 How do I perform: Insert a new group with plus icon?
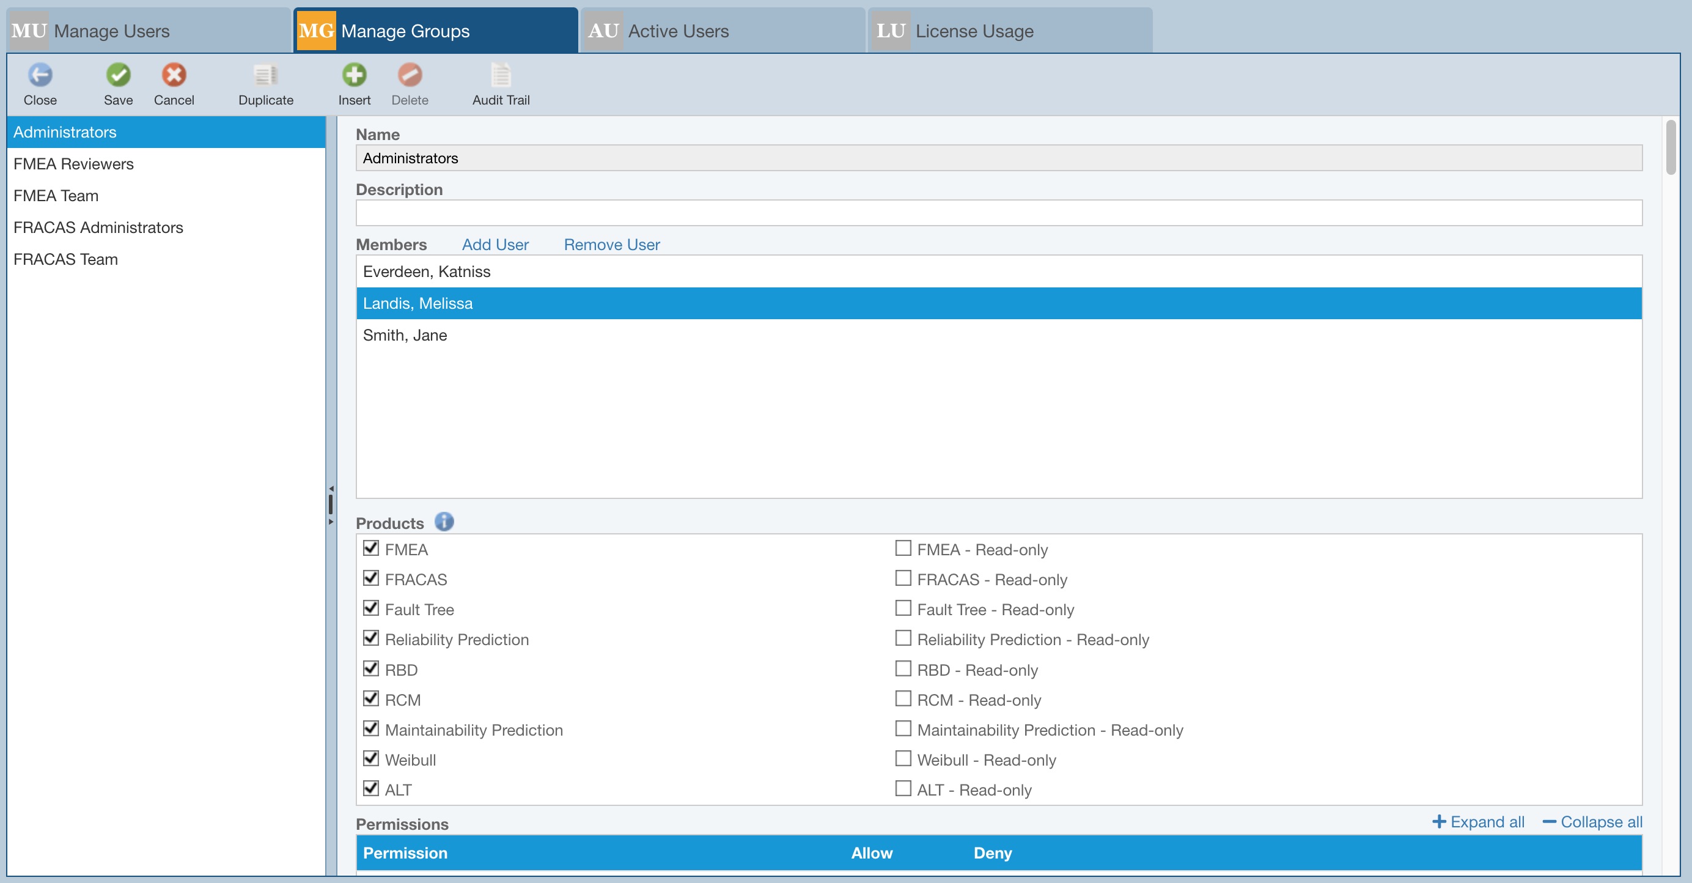point(354,75)
